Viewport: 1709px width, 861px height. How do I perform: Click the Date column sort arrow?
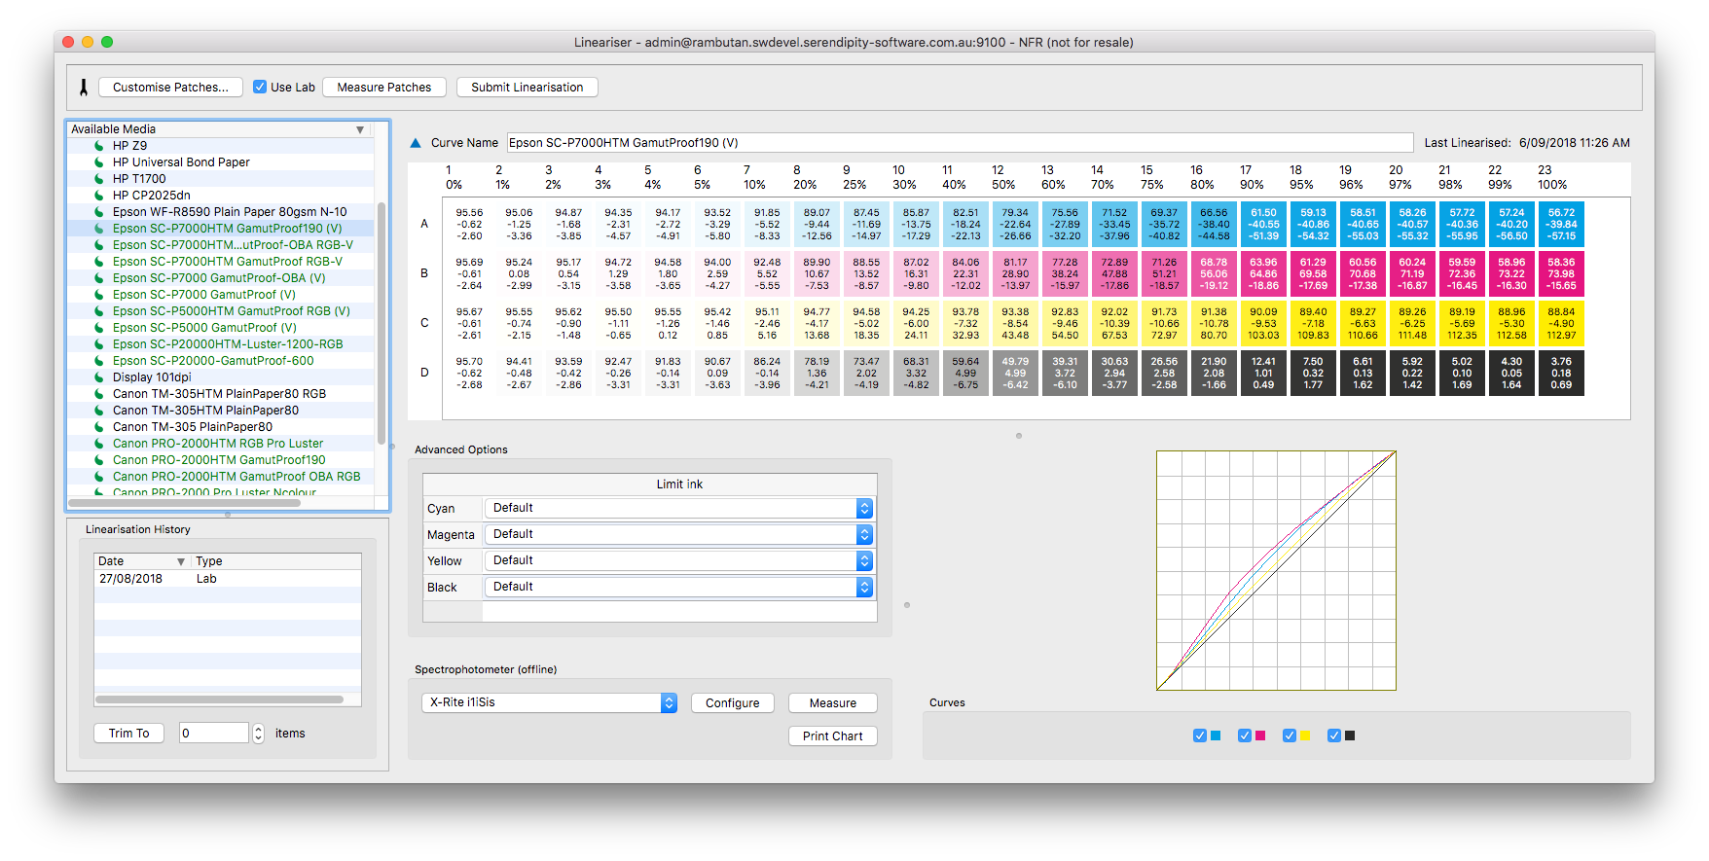[x=180, y=562]
